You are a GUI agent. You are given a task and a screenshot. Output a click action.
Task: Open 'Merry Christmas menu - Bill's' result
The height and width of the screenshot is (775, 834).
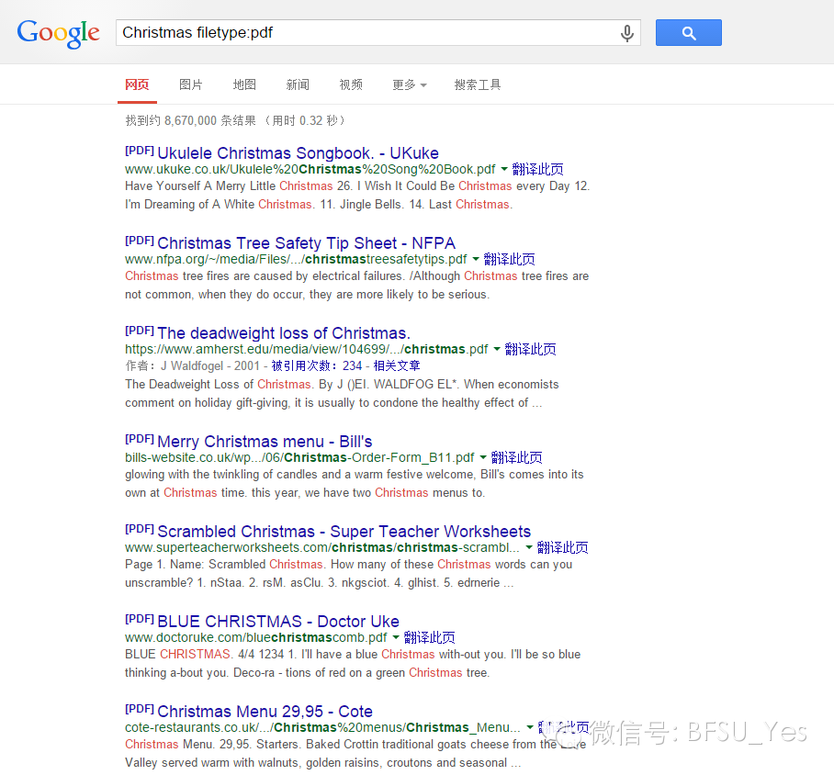(265, 442)
